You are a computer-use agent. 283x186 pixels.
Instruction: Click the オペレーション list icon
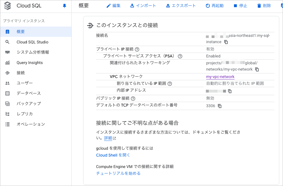(7, 124)
